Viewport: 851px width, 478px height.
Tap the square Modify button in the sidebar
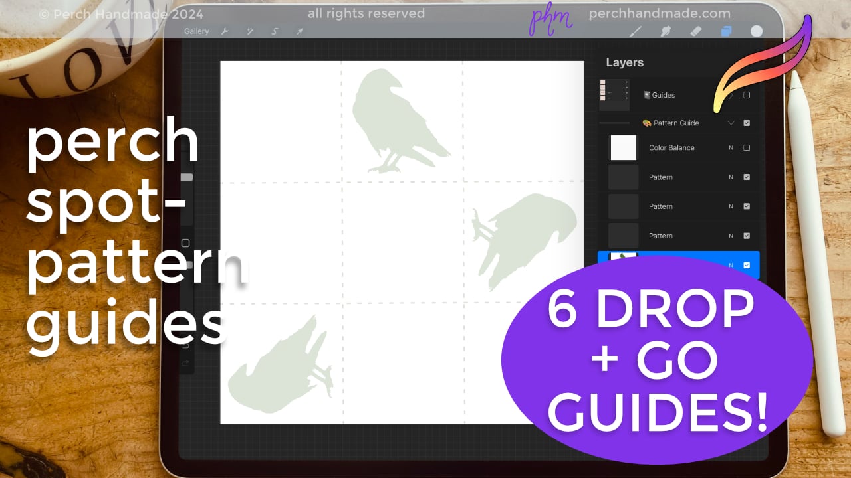185,243
